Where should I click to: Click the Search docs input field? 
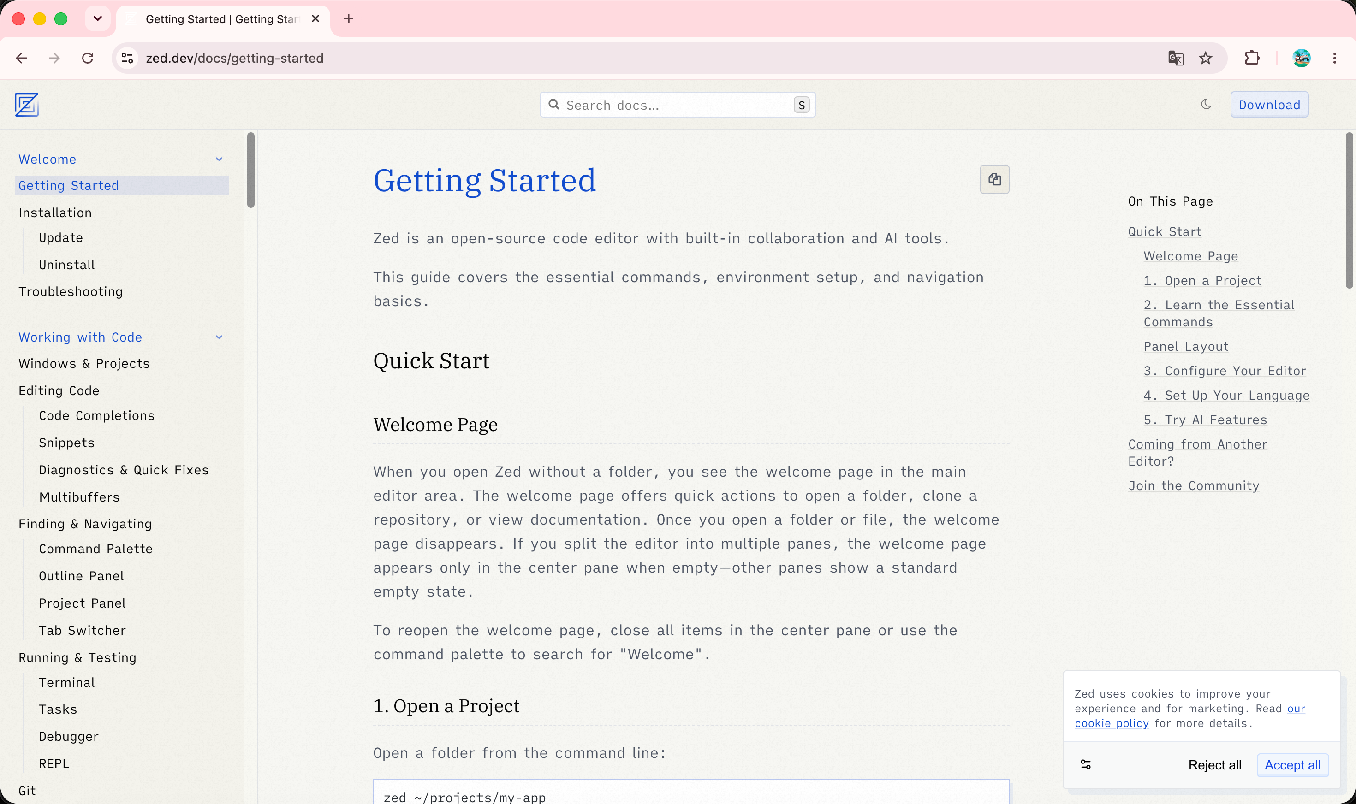coord(678,105)
